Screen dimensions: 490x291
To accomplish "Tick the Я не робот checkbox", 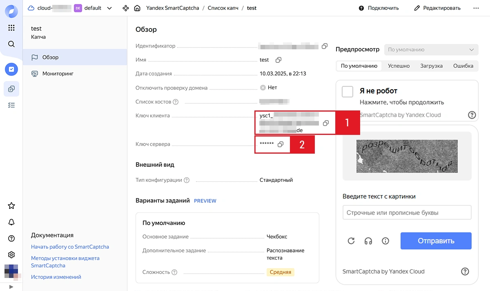I will click(x=347, y=92).
